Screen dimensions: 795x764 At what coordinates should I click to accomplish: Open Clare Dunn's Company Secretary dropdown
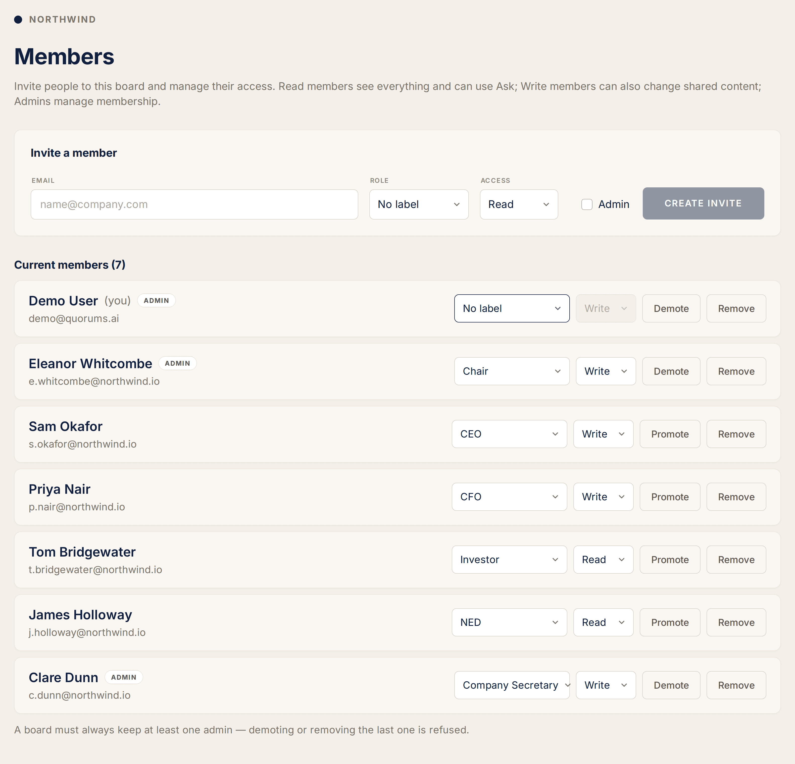click(x=512, y=685)
